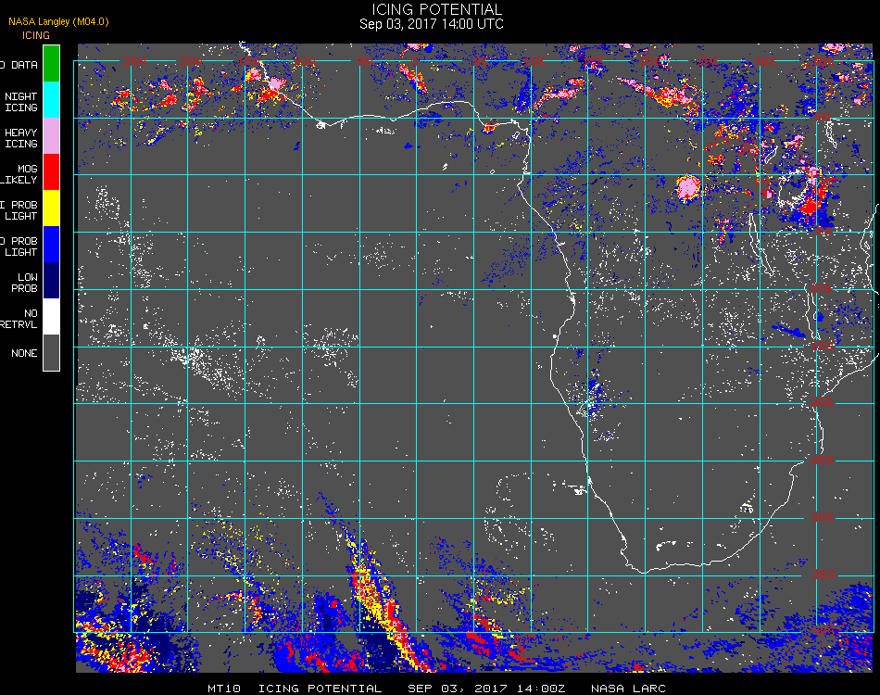The image size is (880, 695).
Task: Click the 'Sep 03, 2017 14:00 UTC' date line
Action: pyautogui.click(x=432, y=24)
